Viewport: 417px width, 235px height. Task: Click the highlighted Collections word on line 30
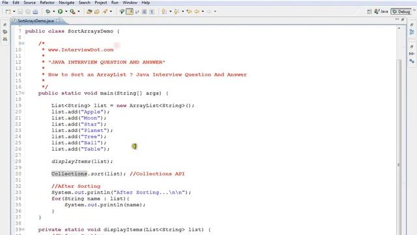pos(69,174)
